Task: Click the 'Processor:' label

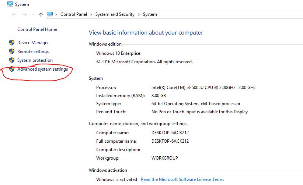Action: click(x=106, y=88)
